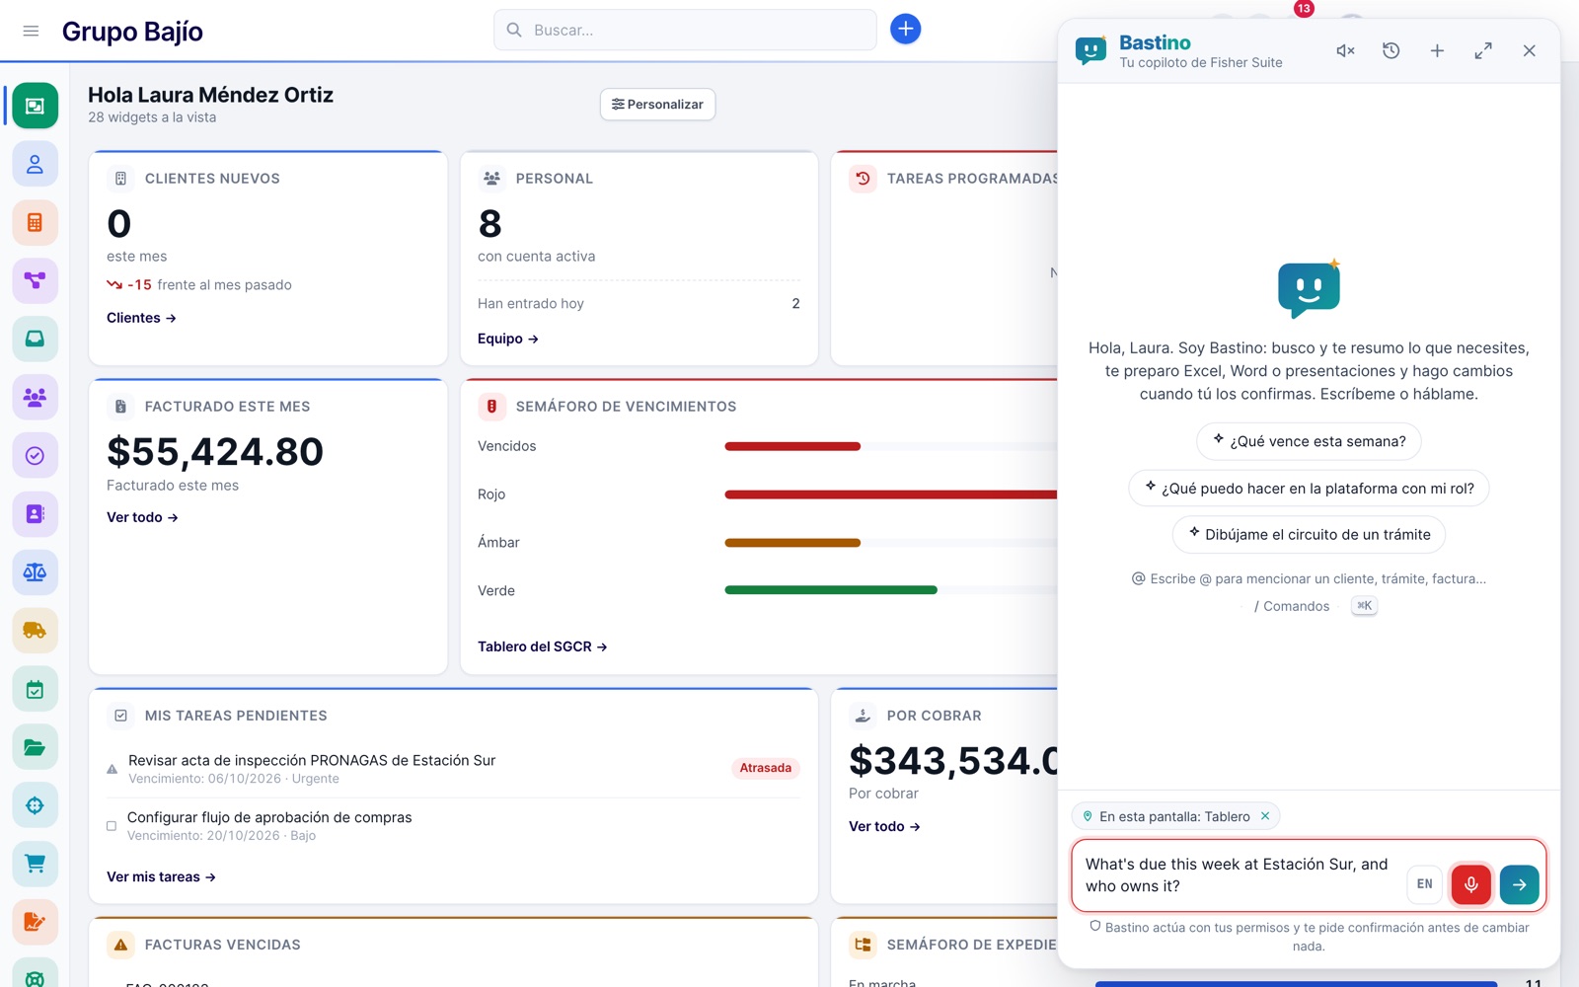Open the dashboard icon in the sidebar
1579x987 pixels.
point(35,106)
